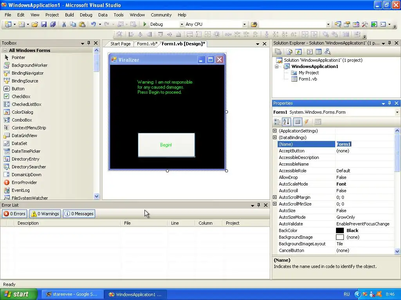Image resolution: width=401 pixels, height=300 pixels.
Task: Show Events lightning bolt icon in Properties
Action: coord(306,122)
